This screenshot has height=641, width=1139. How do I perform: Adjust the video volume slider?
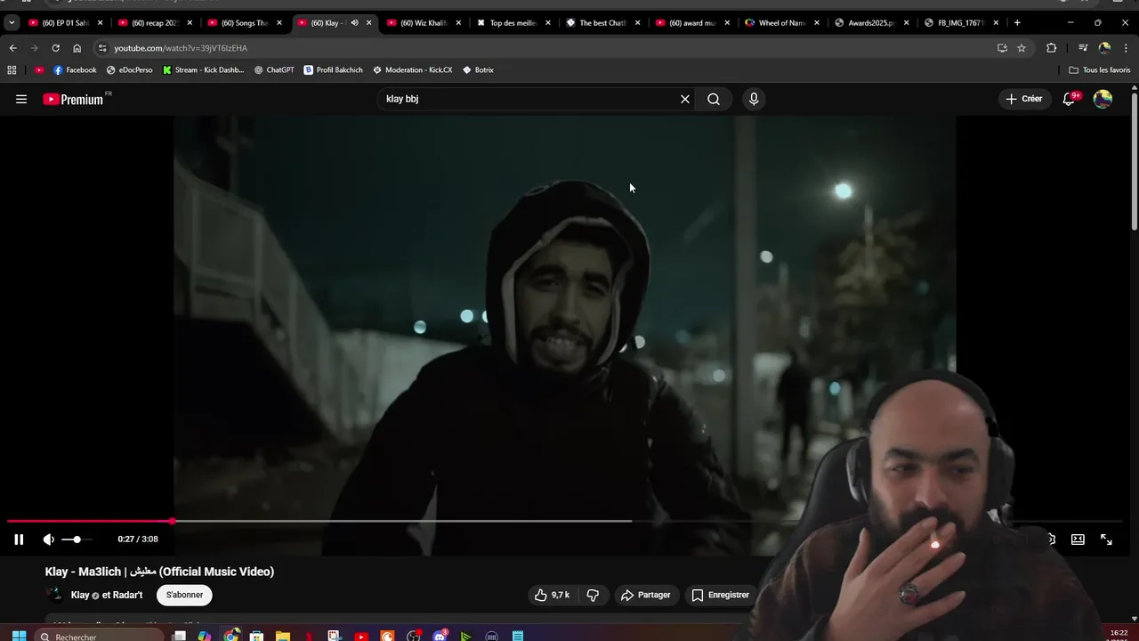pos(77,540)
